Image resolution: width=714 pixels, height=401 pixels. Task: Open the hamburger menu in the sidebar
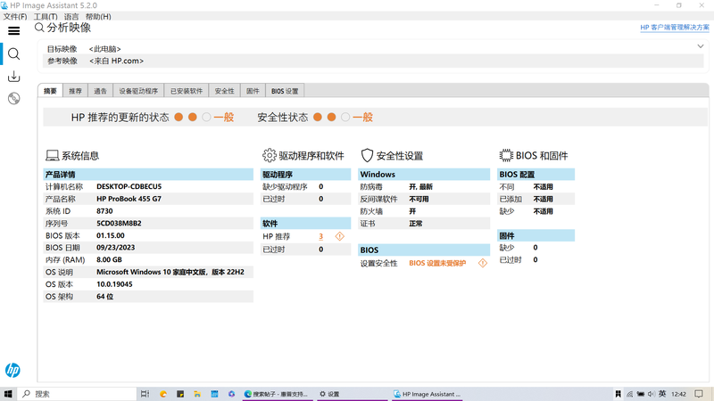[13, 31]
